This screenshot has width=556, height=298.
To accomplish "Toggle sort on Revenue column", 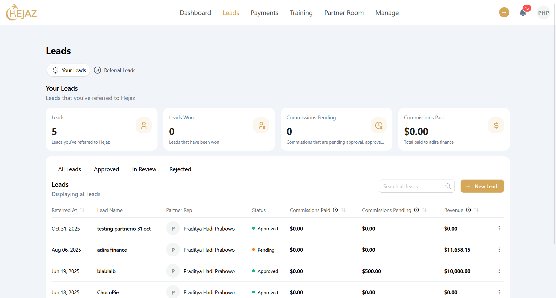I will [x=476, y=210].
